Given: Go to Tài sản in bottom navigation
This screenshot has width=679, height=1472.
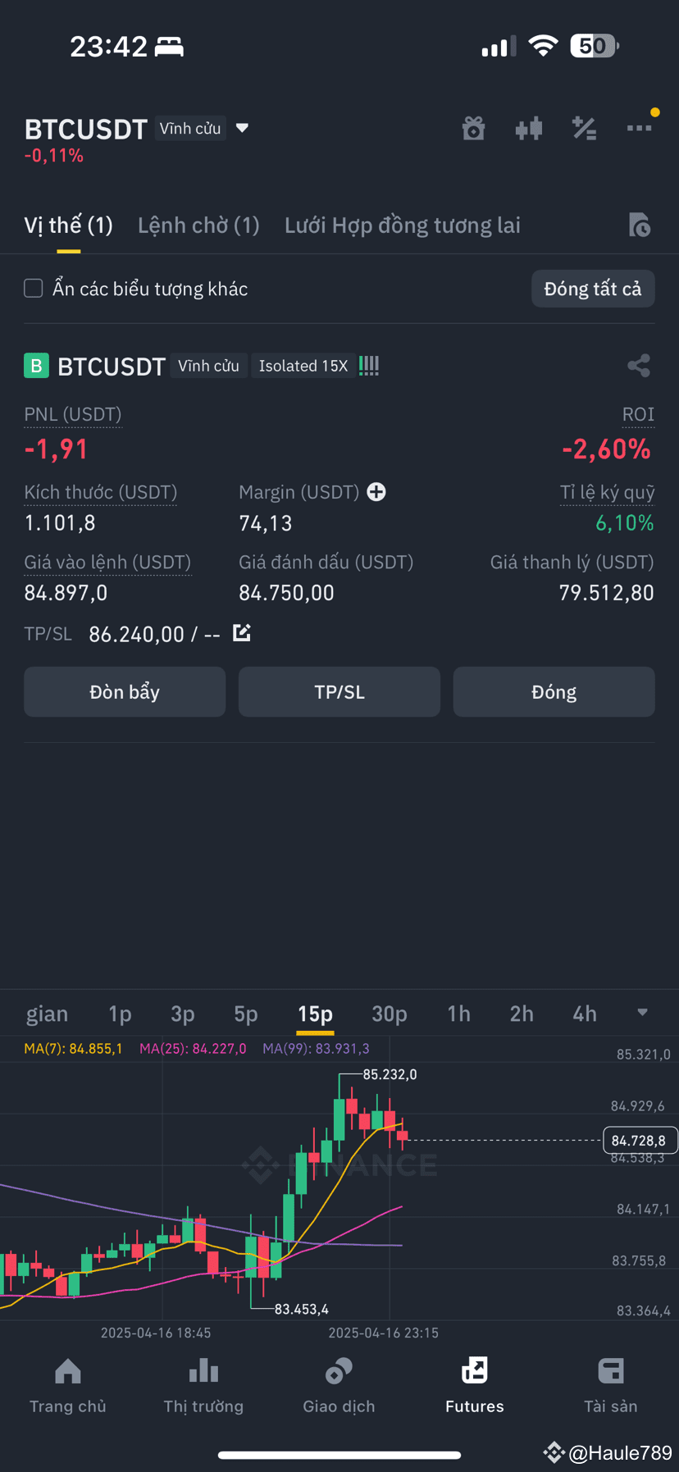Looking at the screenshot, I should 611,1385.
